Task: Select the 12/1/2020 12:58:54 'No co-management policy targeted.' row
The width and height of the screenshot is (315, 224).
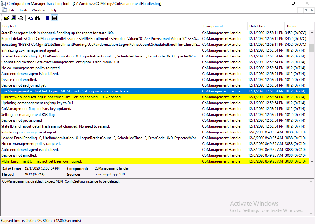Action: tap(155, 68)
